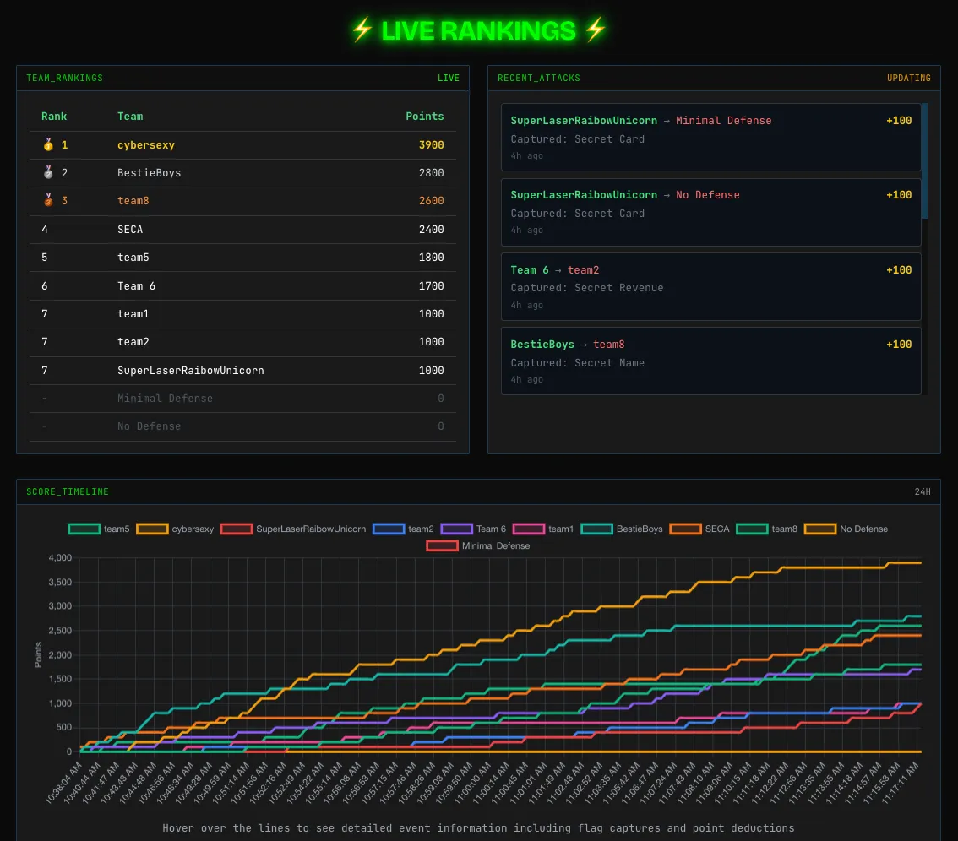Toggle the Minimal Defense legend entry
This screenshot has width=958, height=841.
click(478, 546)
